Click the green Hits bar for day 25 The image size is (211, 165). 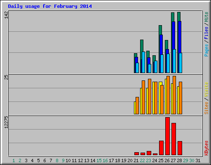tap(160, 30)
